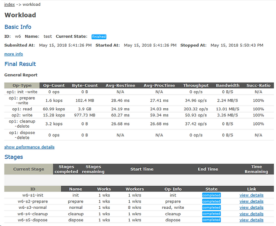Click the Start Time column header
The width and height of the screenshot is (276, 226).
point(142,169)
